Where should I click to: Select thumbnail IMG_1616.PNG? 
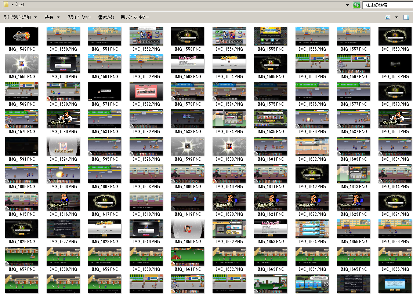coord(63,201)
